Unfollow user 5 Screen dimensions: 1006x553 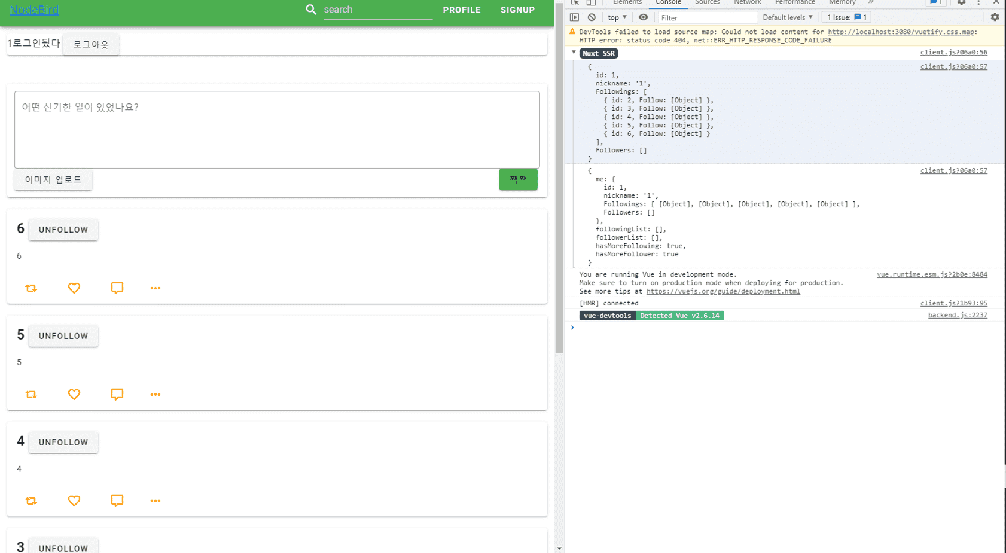coord(63,336)
